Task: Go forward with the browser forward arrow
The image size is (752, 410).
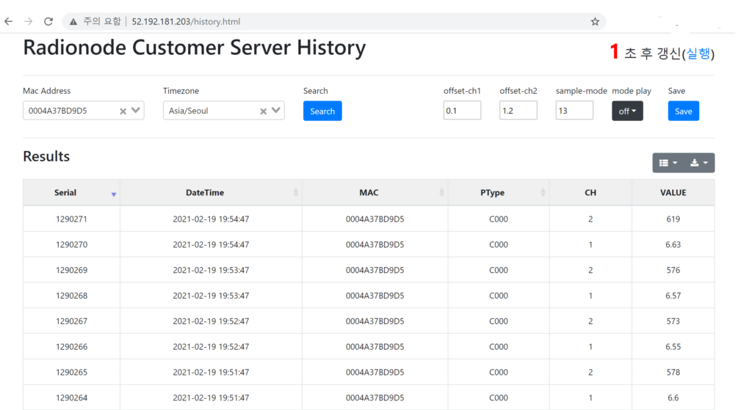Action: coord(29,21)
